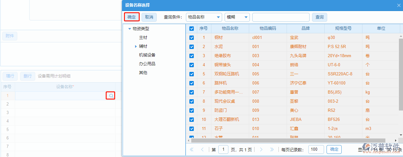Open the 模糊 match mode dropdown
The image size is (403, 157).
(x=237, y=17)
